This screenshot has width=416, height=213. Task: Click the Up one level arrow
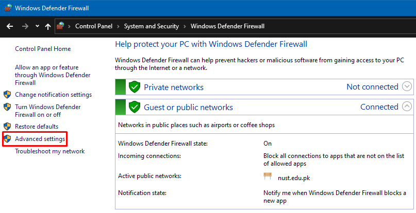(48, 26)
